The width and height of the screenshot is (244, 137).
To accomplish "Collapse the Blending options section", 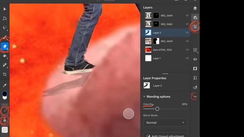I will point(144,96).
